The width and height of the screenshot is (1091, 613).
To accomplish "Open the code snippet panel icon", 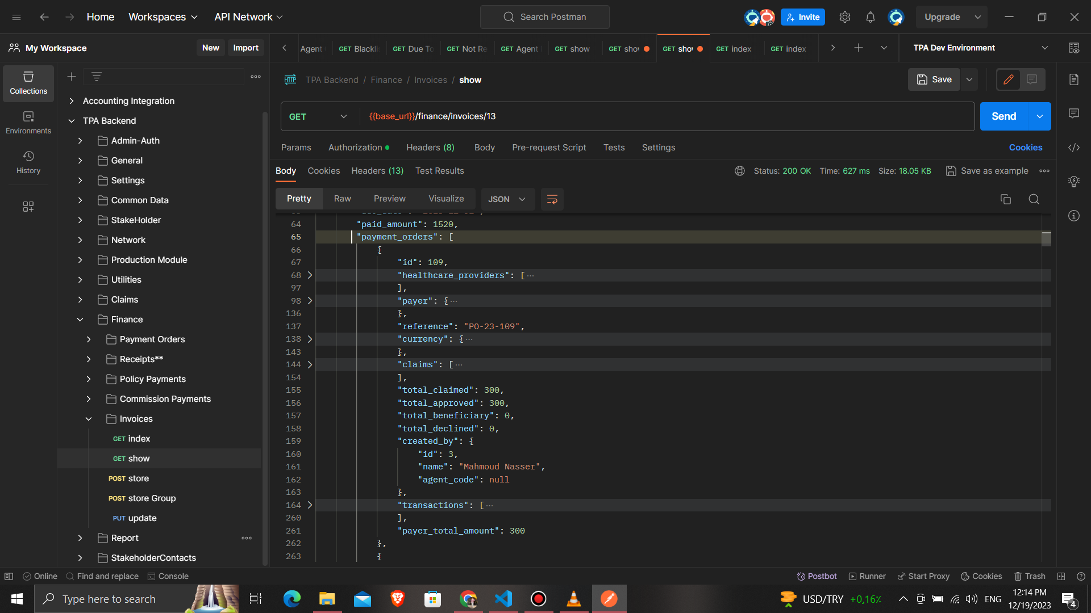I will [1073, 148].
